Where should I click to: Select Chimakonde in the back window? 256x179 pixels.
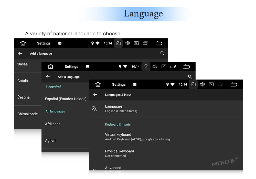click(x=27, y=114)
